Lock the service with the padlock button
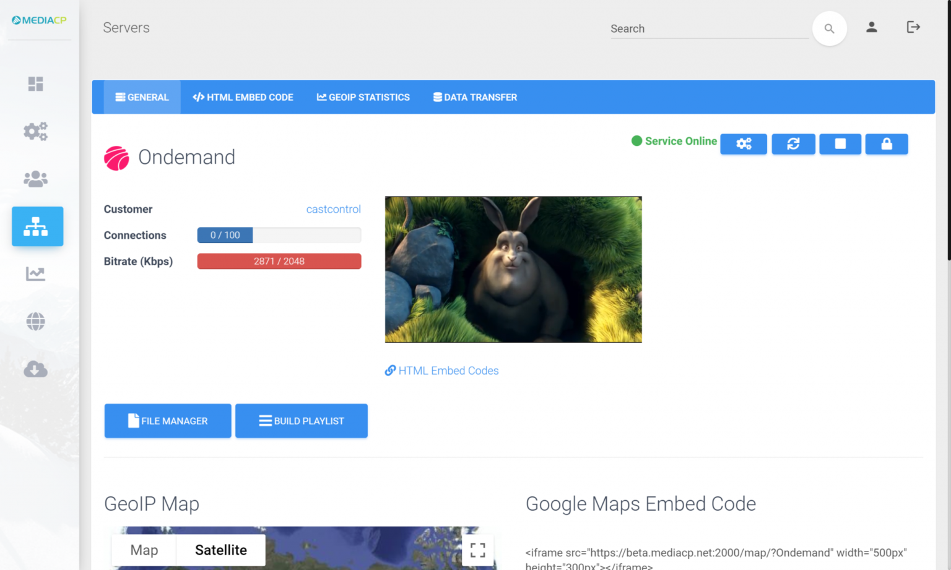Image resolution: width=951 pixels, height=570 pixels. click(x=886, y=144)
